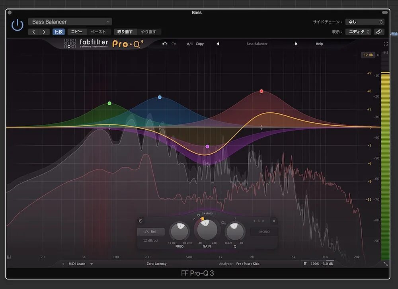Select previous preset via left triangle arrow
This screenshot has height=289, width=398.
218,44
